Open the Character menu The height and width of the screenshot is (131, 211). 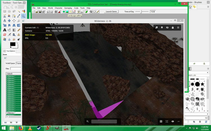point(59,8)
